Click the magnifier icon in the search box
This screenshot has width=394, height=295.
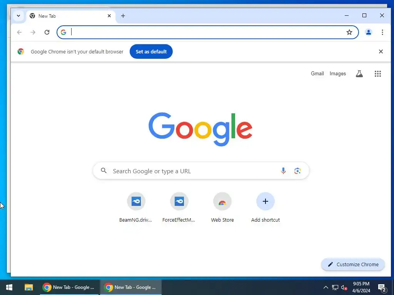click(104, 171)
